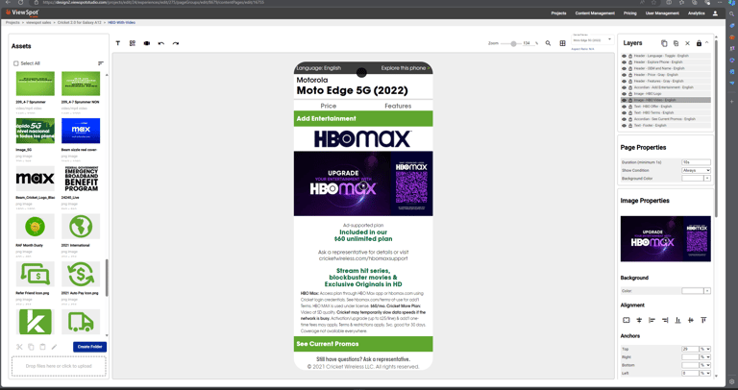Click the copy icon below assets
This screenshot has width=738, height=390.
[x=31, y=347]
